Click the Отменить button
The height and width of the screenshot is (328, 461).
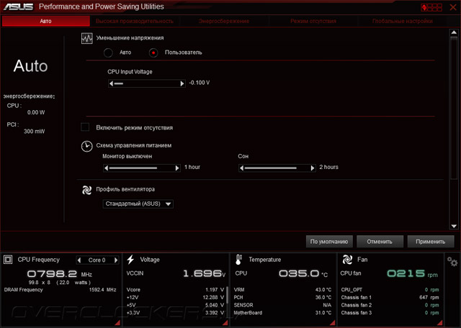[x=380, y=242]
